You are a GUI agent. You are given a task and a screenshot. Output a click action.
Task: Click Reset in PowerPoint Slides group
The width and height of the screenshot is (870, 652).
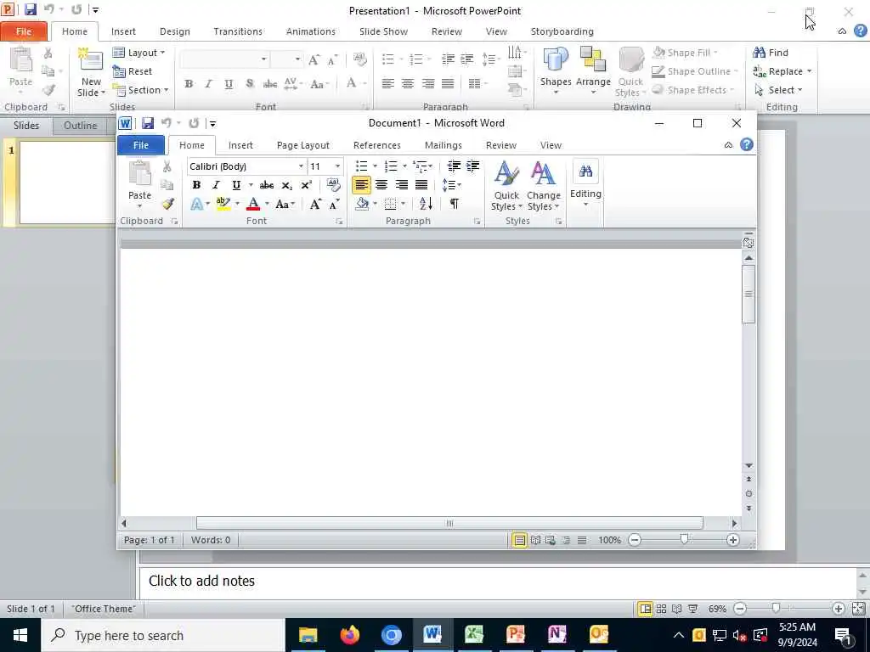point(133,71)
